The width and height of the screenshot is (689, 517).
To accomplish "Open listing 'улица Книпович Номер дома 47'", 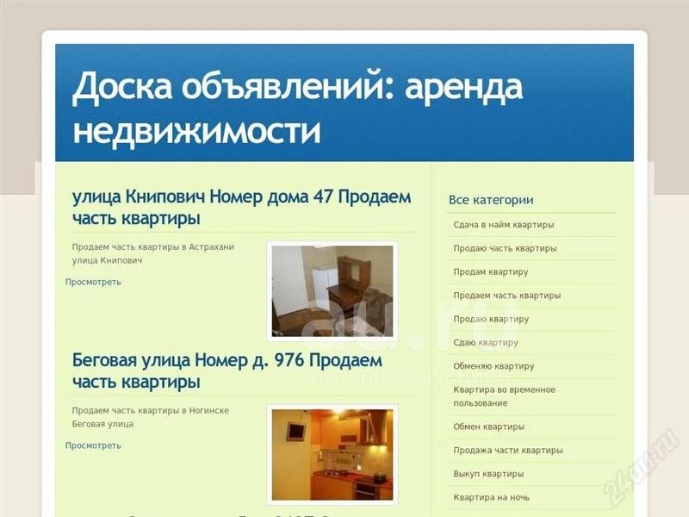I will coord(242,208).
